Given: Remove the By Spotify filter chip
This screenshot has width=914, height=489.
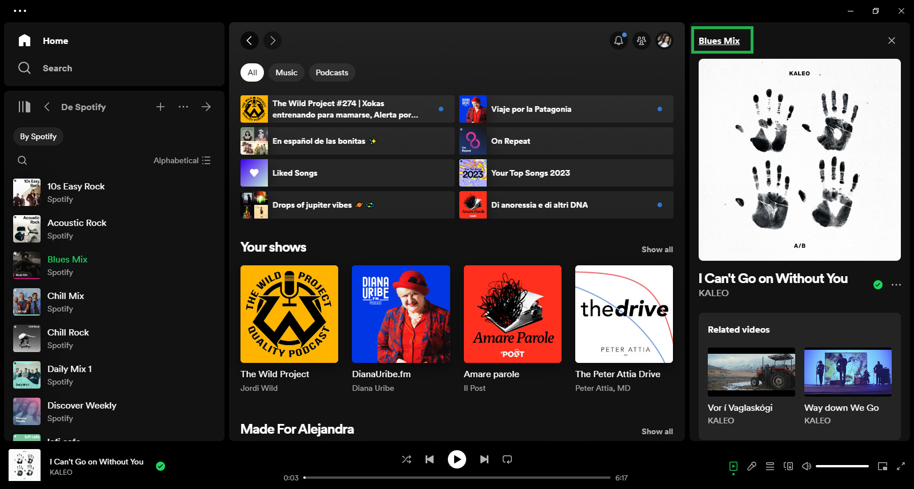Looking at the screenshot, I should coord(38,136).
